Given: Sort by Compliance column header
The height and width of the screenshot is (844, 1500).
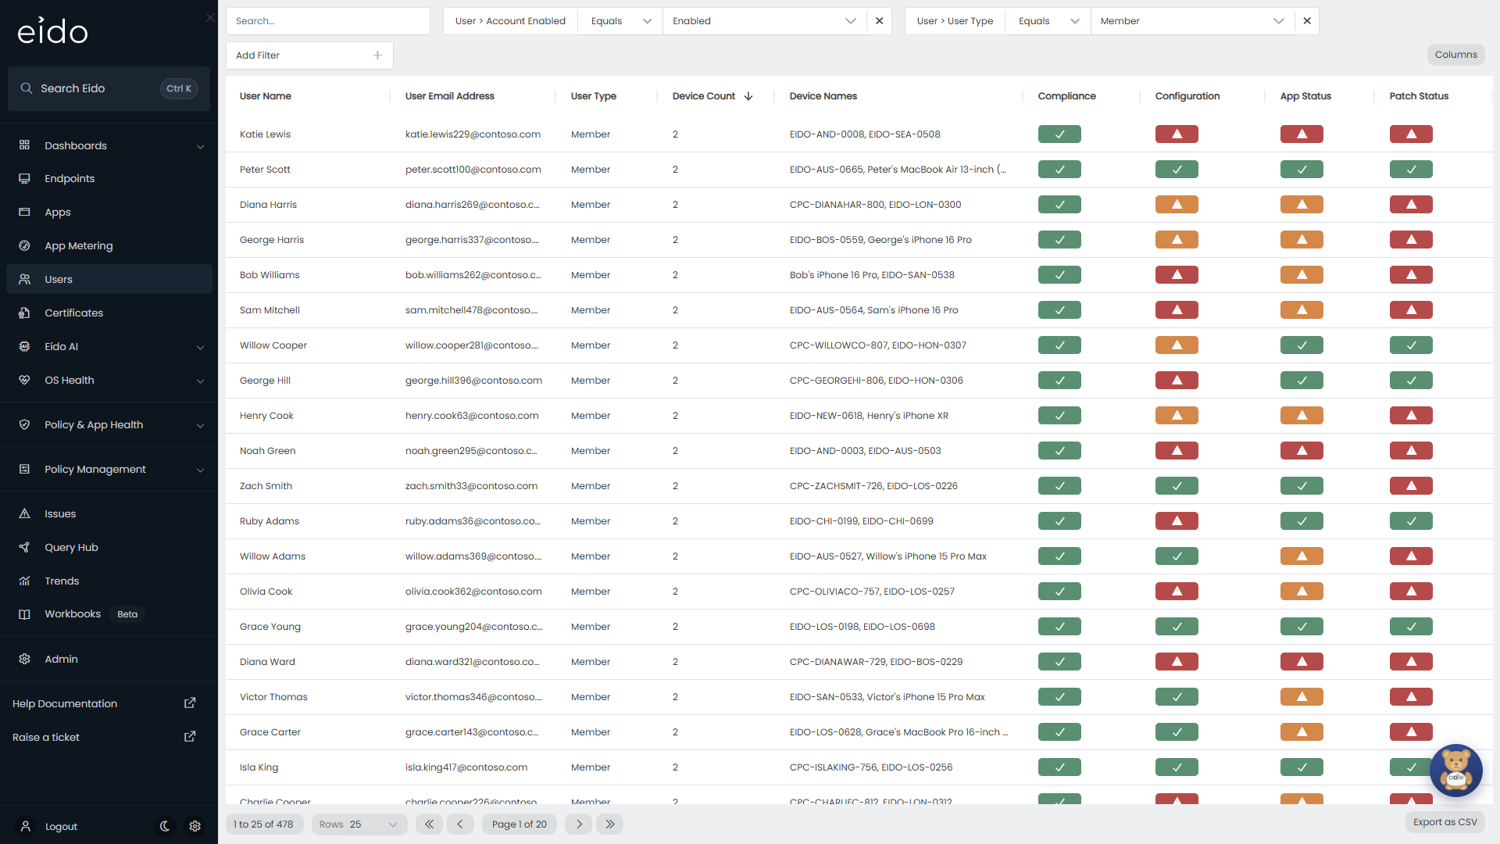Looking at the screenshot, I should pyautogui.click(x=1066, y=96).
